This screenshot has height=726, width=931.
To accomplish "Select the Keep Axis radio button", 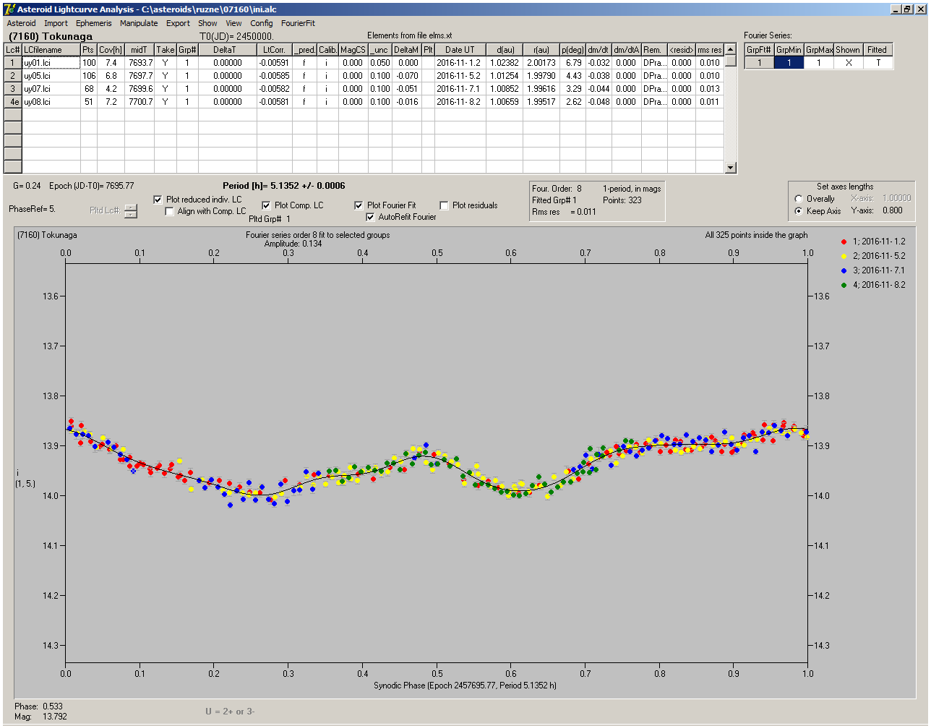I will click(799, 211).
